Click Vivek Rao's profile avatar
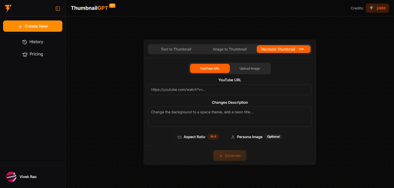 11,176
